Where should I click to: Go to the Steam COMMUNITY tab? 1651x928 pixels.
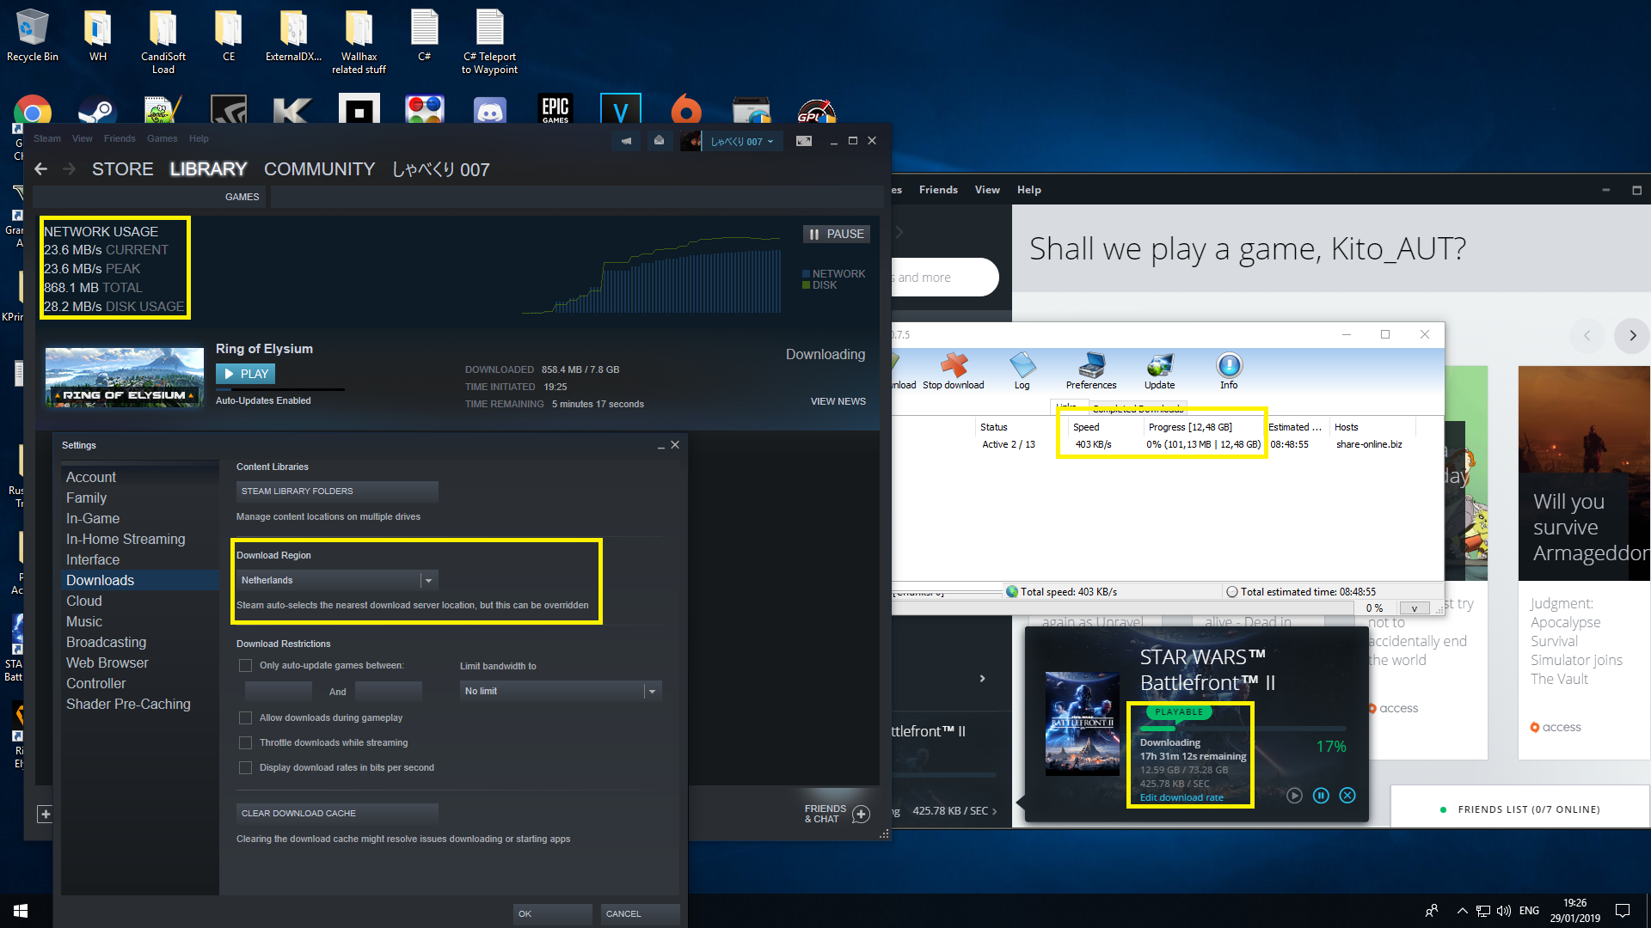pyautogui.click(x=319, y=169)
